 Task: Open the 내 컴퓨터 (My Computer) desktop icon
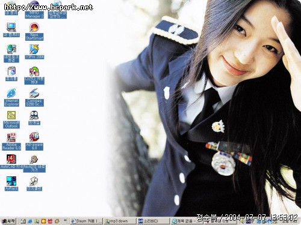pyautogui.click(x=11, y=30)
